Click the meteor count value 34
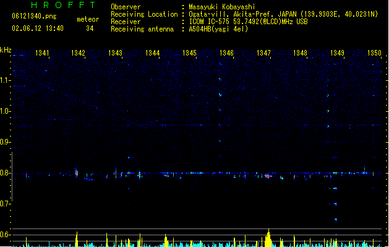The height and width of the screenshot is (247, 389). pyautogui.click(x=90, y=28)
